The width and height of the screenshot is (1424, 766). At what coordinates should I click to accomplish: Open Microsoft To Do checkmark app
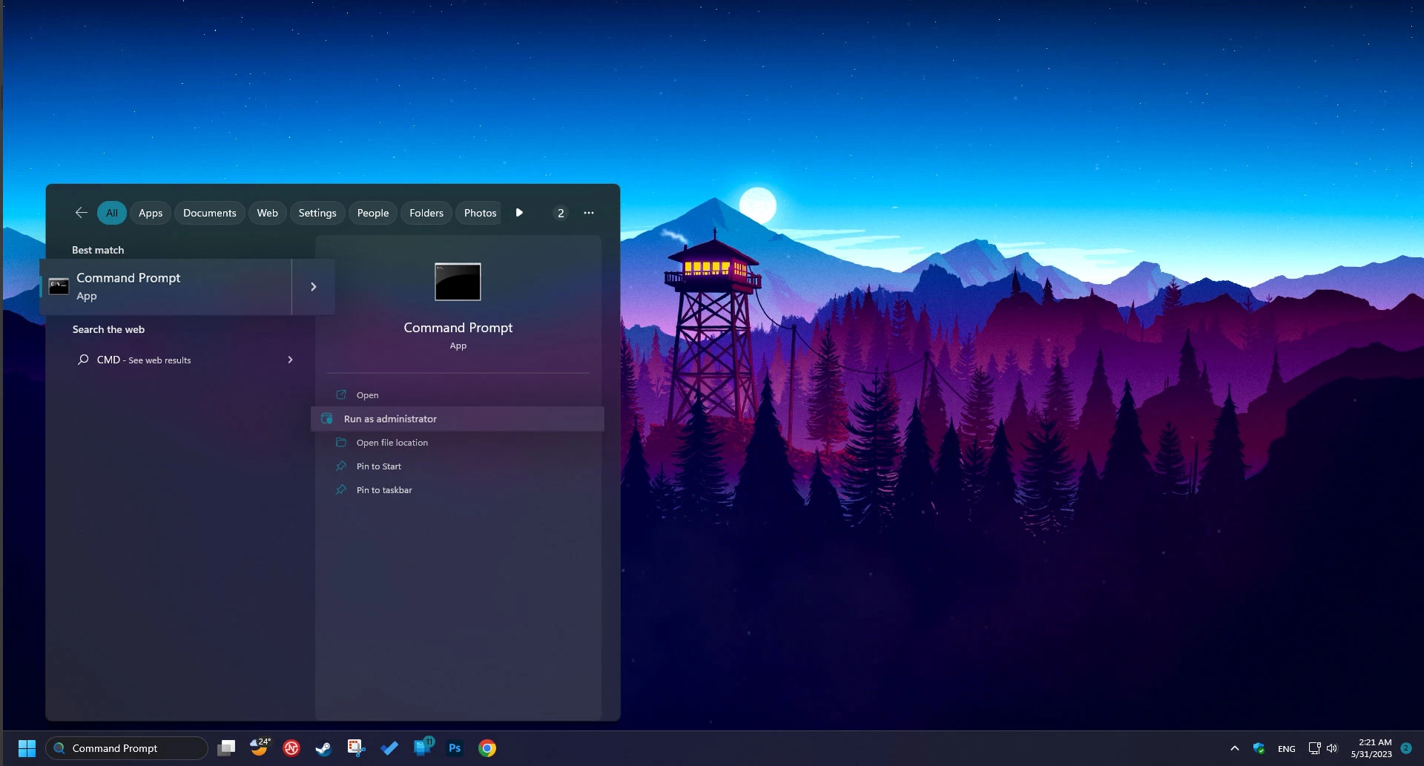tap(389, 748)
